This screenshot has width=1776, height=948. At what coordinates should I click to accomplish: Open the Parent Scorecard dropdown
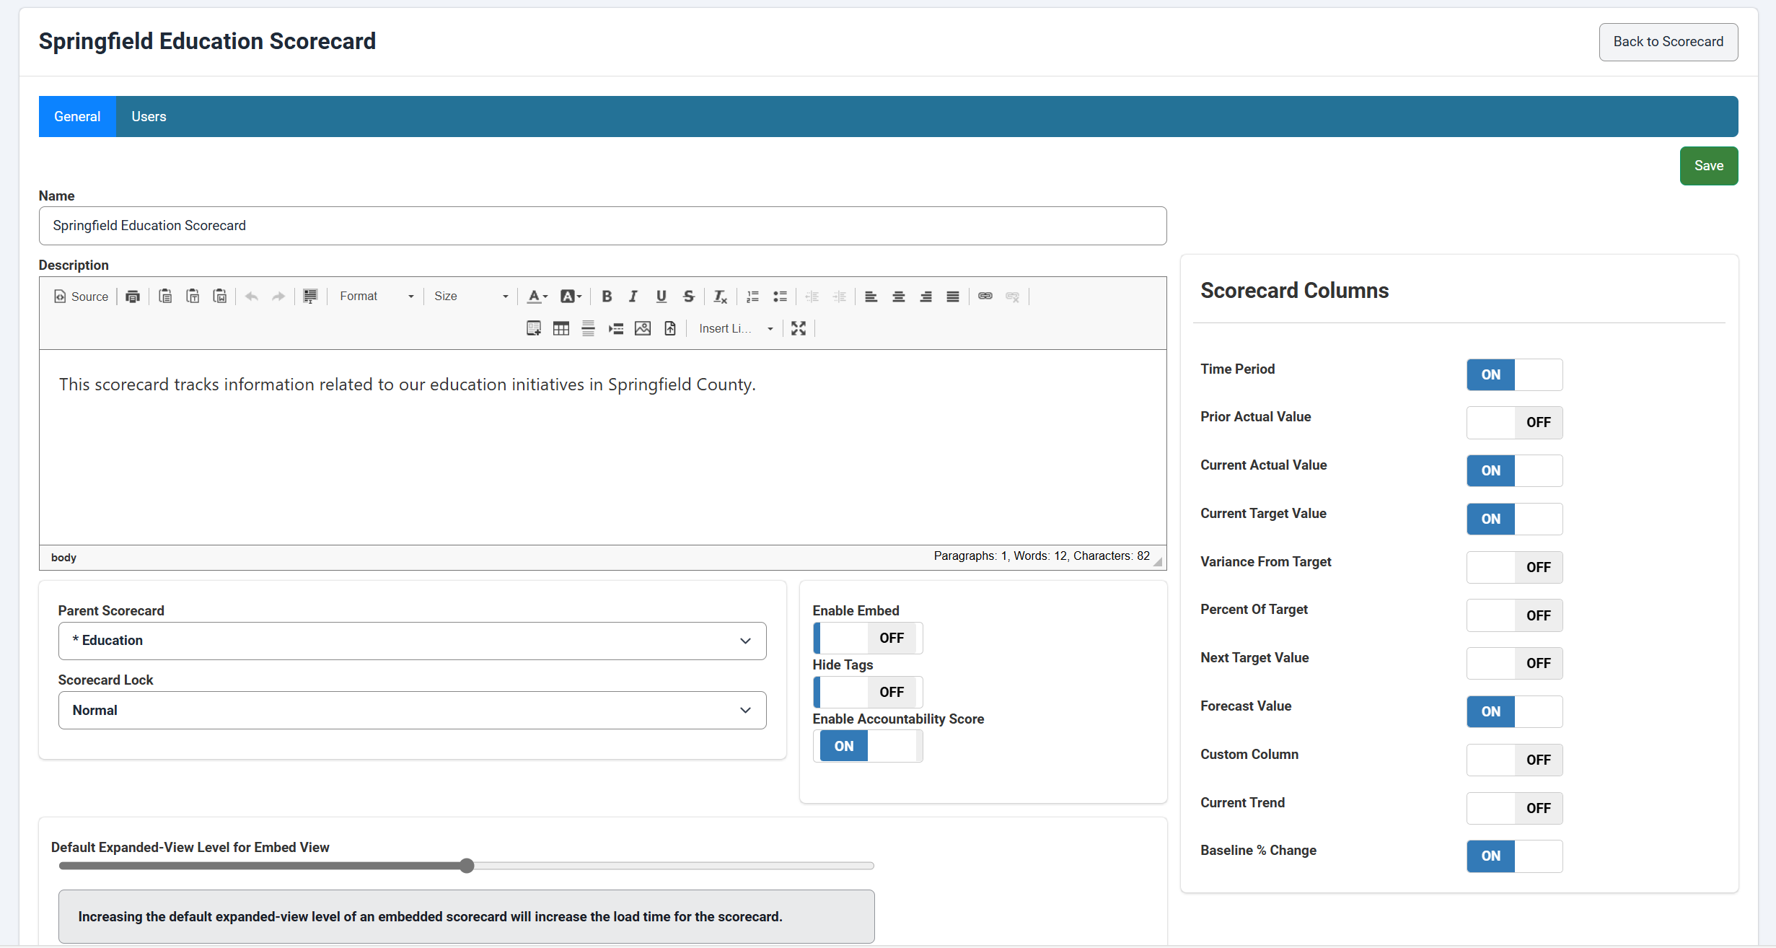(x=412, y=641)
